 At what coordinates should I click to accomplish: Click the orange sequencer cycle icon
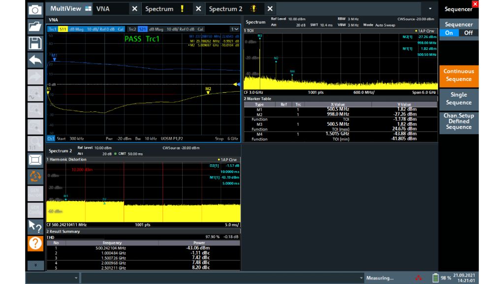(35, 176)
